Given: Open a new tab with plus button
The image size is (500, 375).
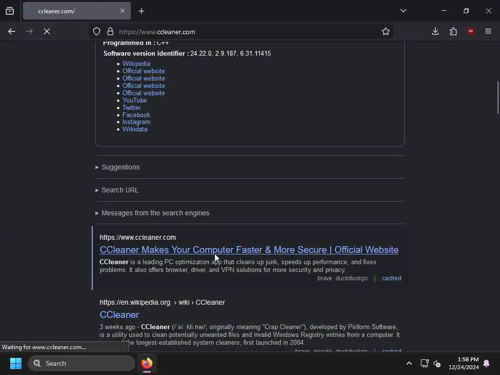Looking at the screenshot, I should (x=142, y=11).
